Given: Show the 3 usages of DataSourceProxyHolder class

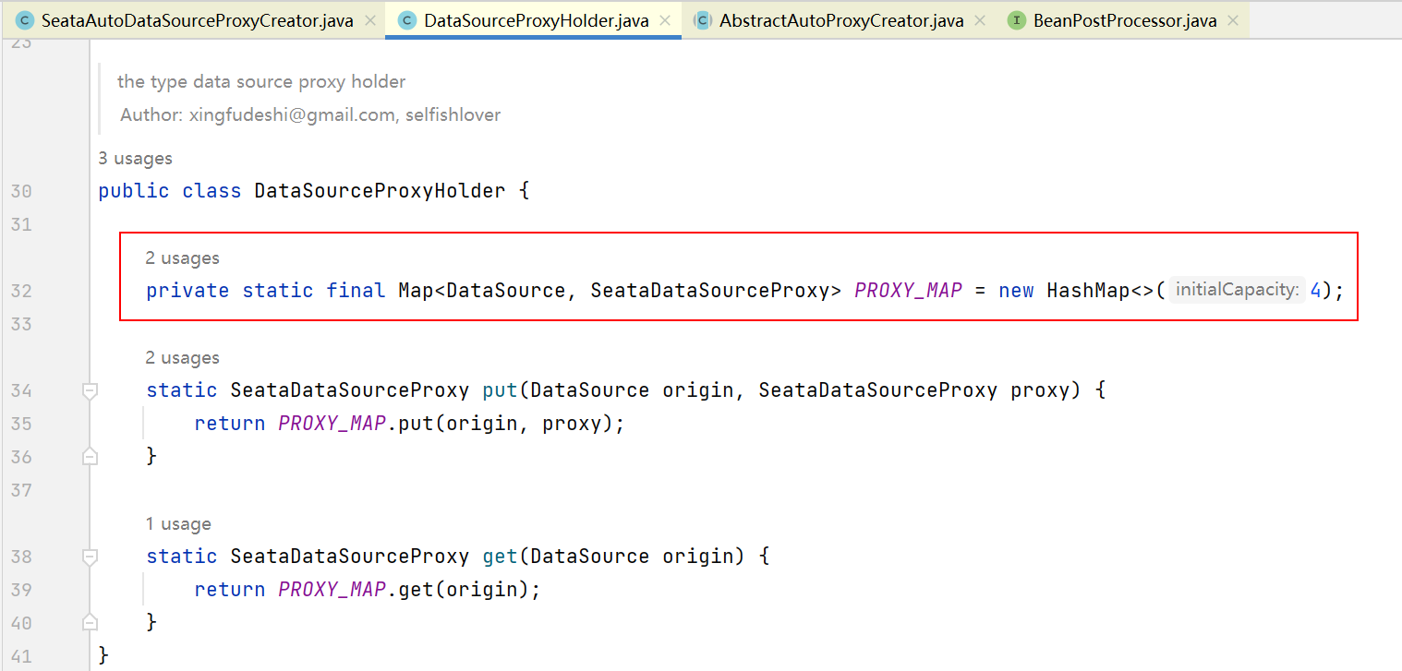Looking at the screenshot, I should 135,159.
